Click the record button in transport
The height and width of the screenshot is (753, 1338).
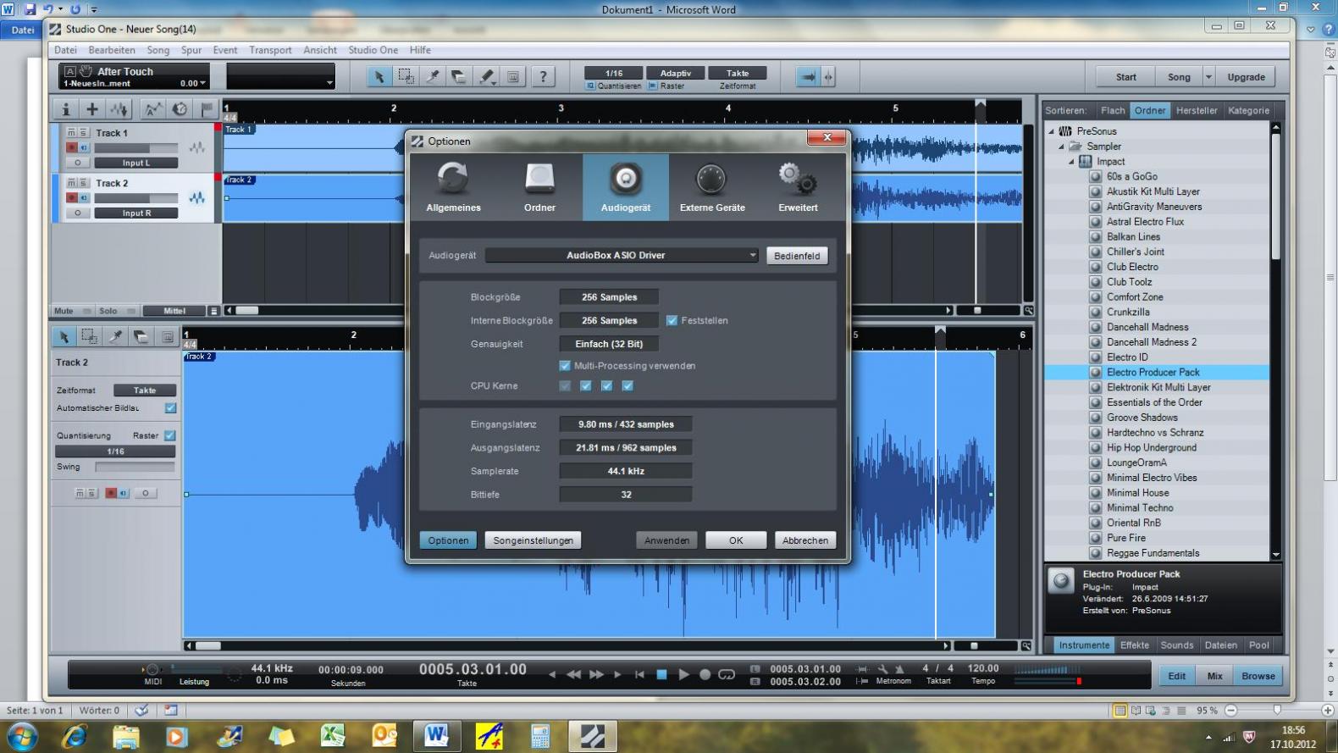click(705, 674)
